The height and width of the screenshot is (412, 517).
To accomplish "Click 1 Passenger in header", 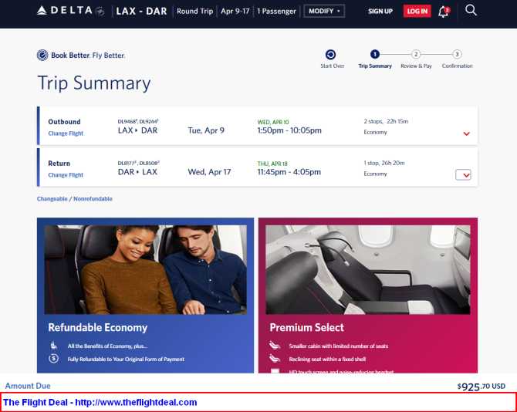I will [x=276, y=12].
